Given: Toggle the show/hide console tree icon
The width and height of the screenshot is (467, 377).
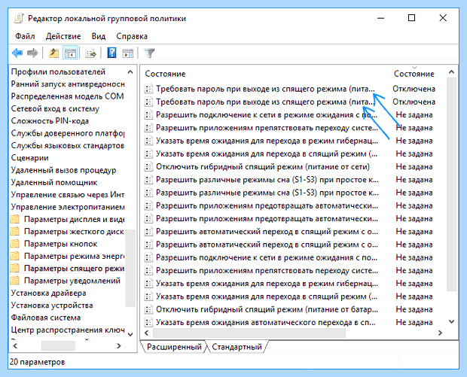Looking at the screenshot, I should [70, 53].
